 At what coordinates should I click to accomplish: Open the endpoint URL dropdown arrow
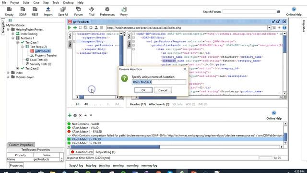tap(269, 28)
